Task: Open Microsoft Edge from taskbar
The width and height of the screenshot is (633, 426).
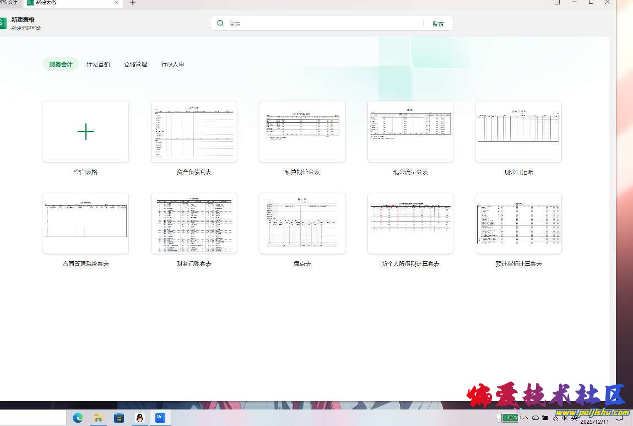Action: coord(78,418)
